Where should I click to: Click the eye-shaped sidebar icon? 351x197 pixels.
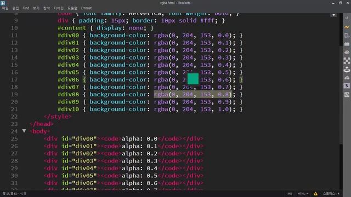pyautogui.click(x=347, y=53)
